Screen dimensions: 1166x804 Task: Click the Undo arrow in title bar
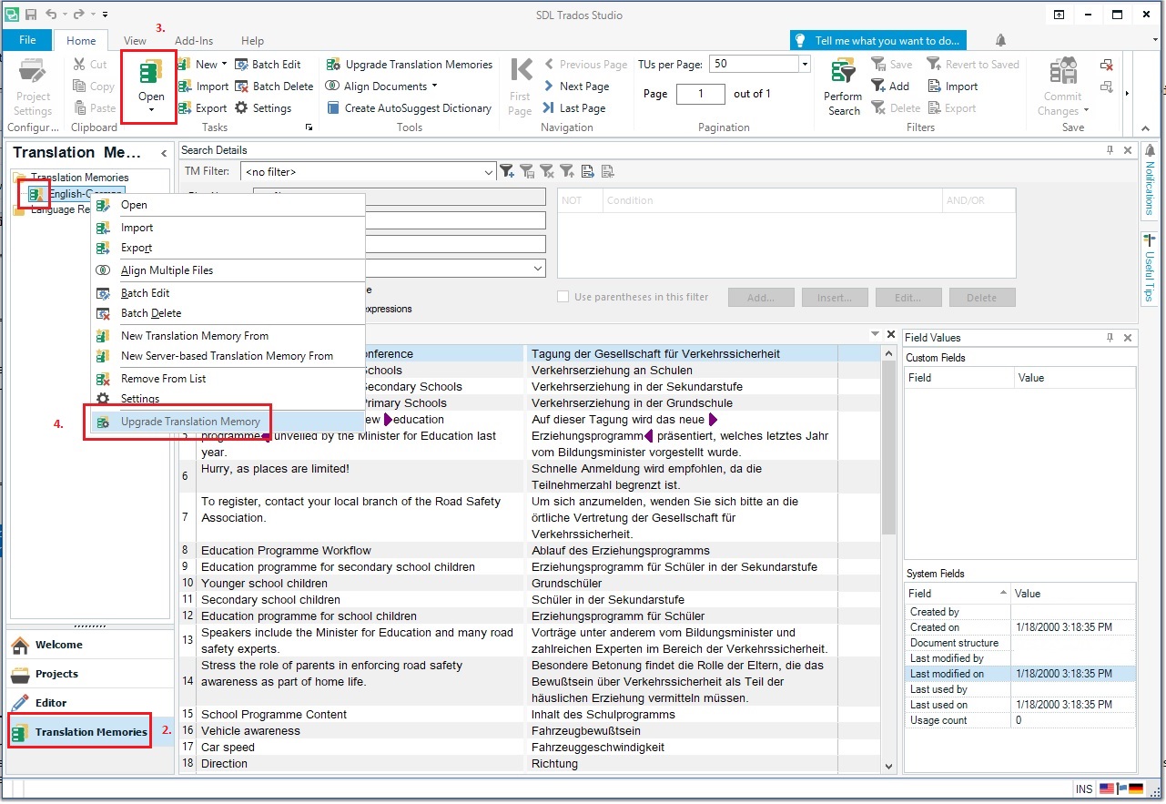click(53, 15)
